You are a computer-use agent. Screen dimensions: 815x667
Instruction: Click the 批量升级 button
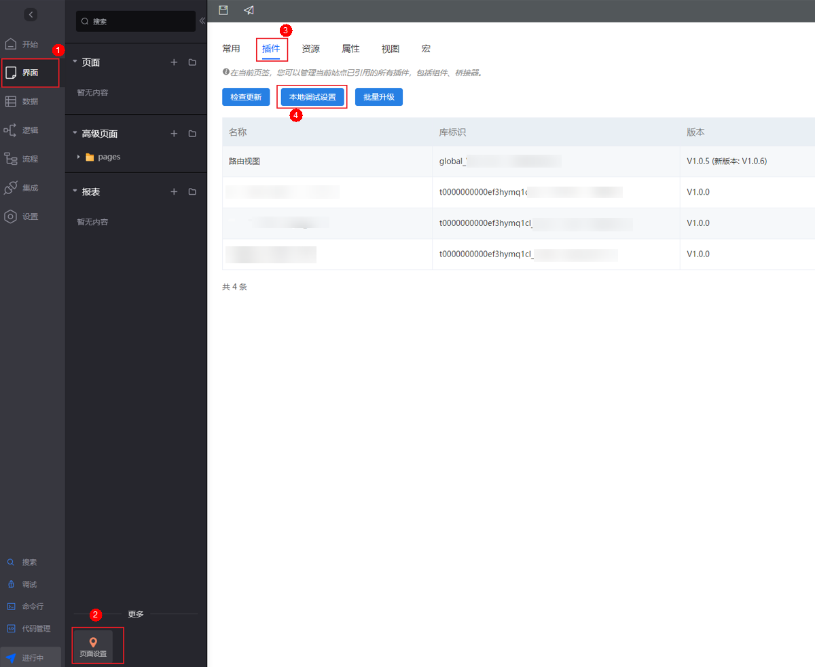point(379,97)
